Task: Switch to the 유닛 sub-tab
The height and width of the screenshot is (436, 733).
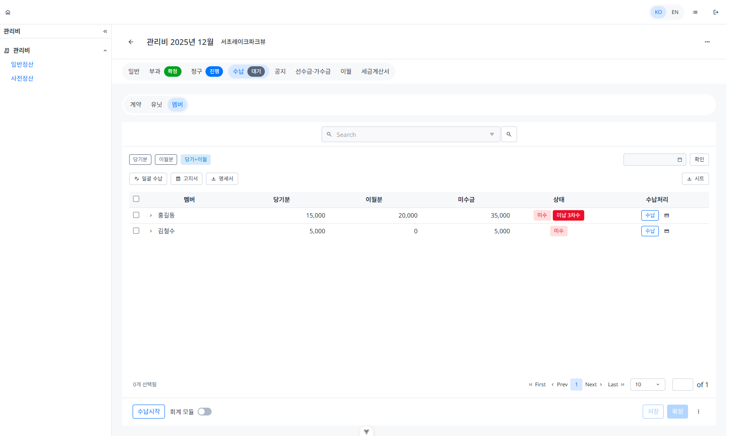Action: click(x=157, y=105)
